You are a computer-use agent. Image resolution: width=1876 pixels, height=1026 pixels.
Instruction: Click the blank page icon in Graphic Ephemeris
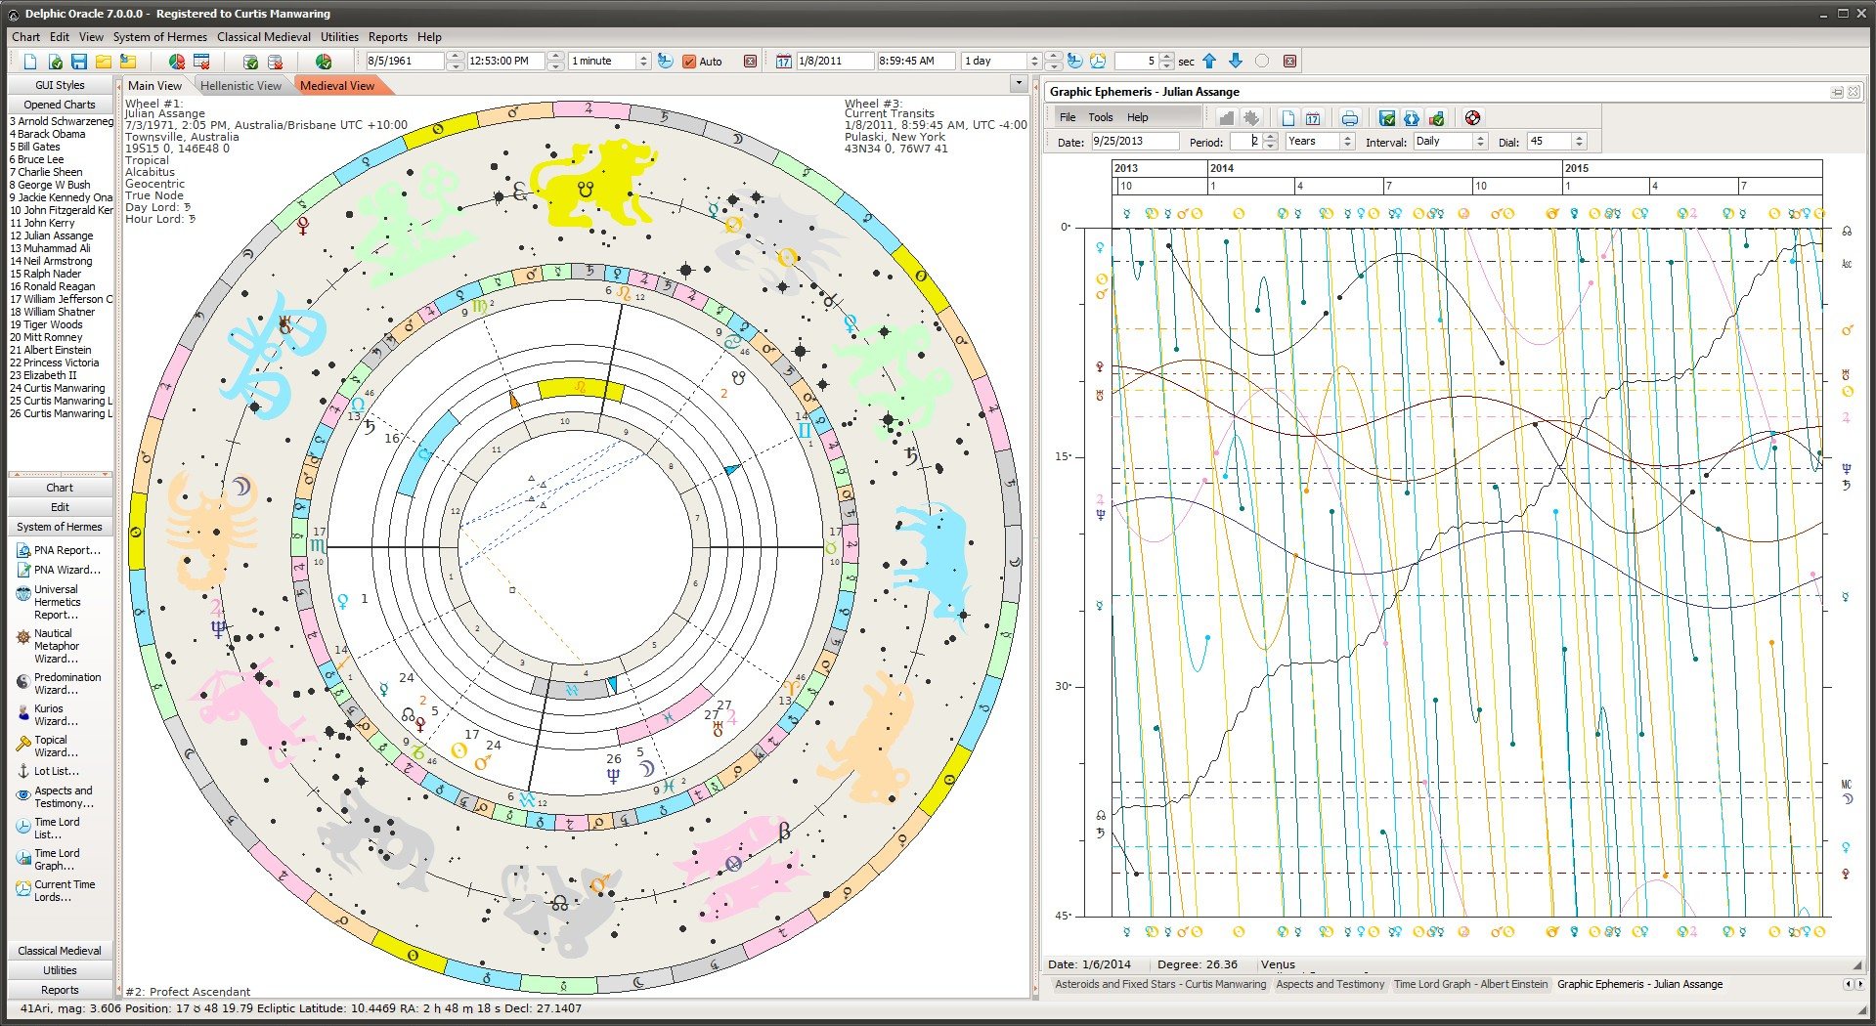(x=1287, y=118)
